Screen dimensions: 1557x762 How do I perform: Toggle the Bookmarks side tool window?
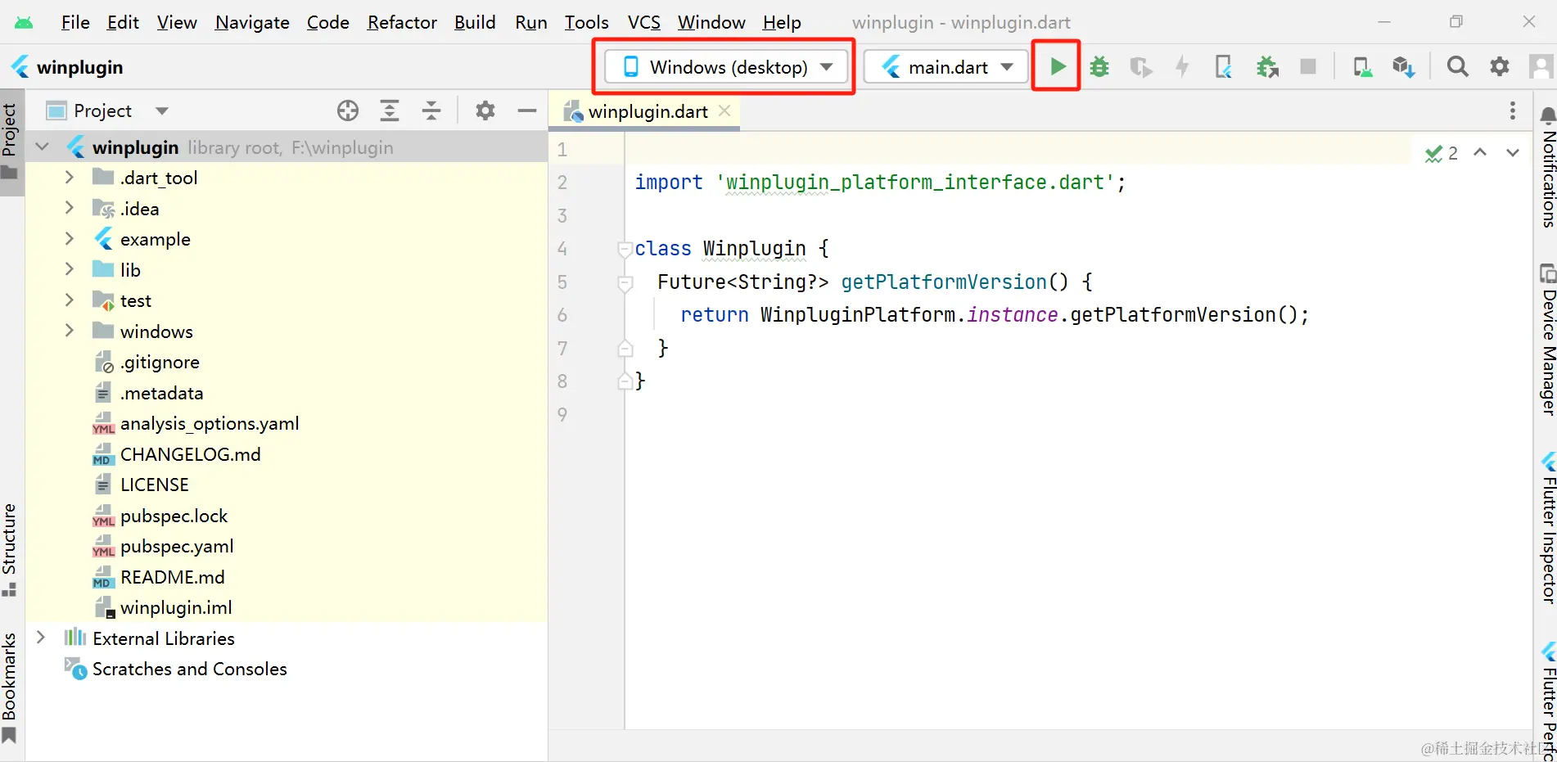coord(10,688)
